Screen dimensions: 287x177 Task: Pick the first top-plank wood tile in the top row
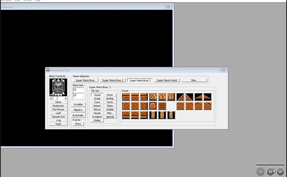126,97
